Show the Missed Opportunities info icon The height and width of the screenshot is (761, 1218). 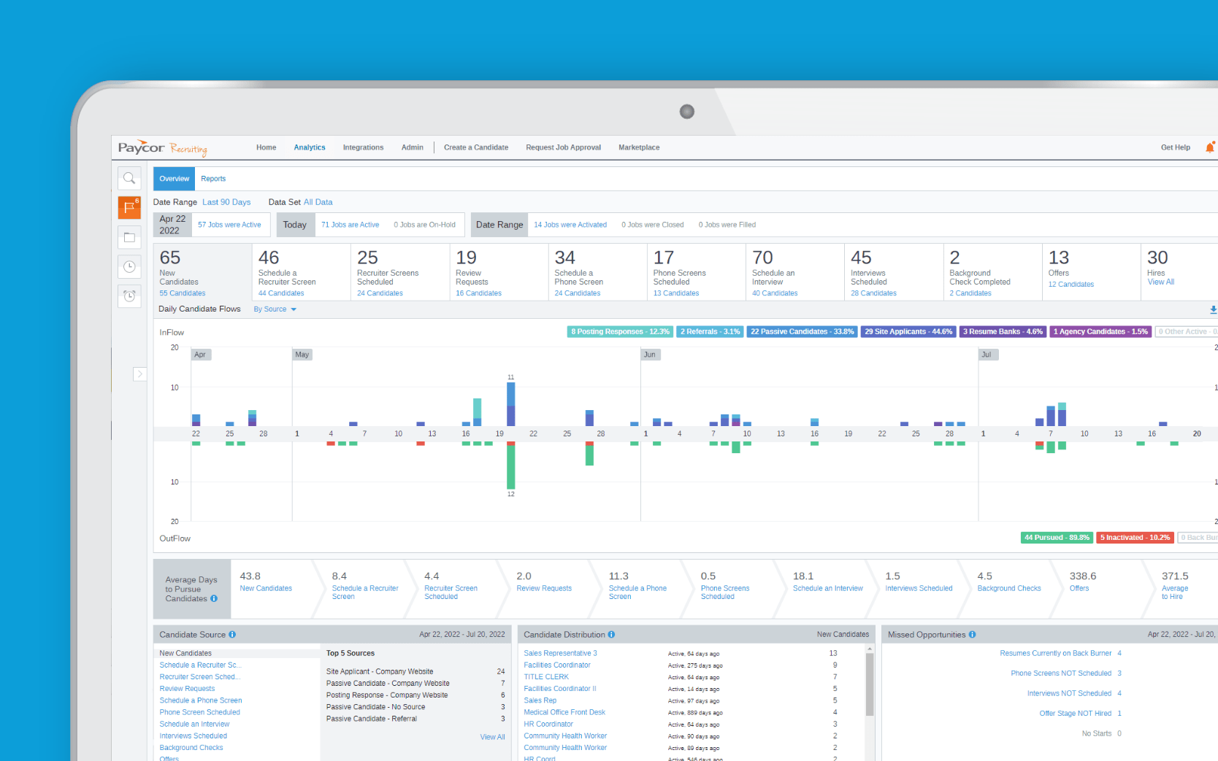(972, 635)
